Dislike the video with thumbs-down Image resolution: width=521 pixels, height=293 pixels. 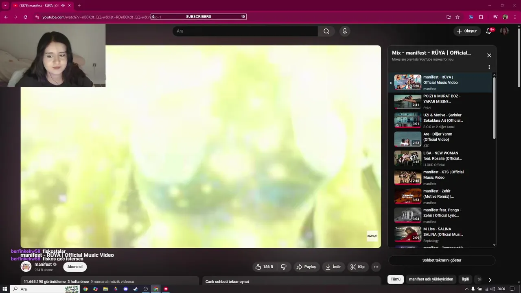click(x=284, y=267)
